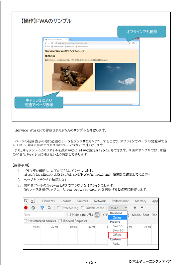Screen dimensions: 181x266
Task: Click the Filter text input field
Action: tap(44, 215)
